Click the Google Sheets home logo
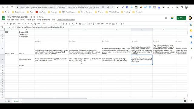Image resolution: width=194 pixels, height=109 pixels. [x=4, y=18]
